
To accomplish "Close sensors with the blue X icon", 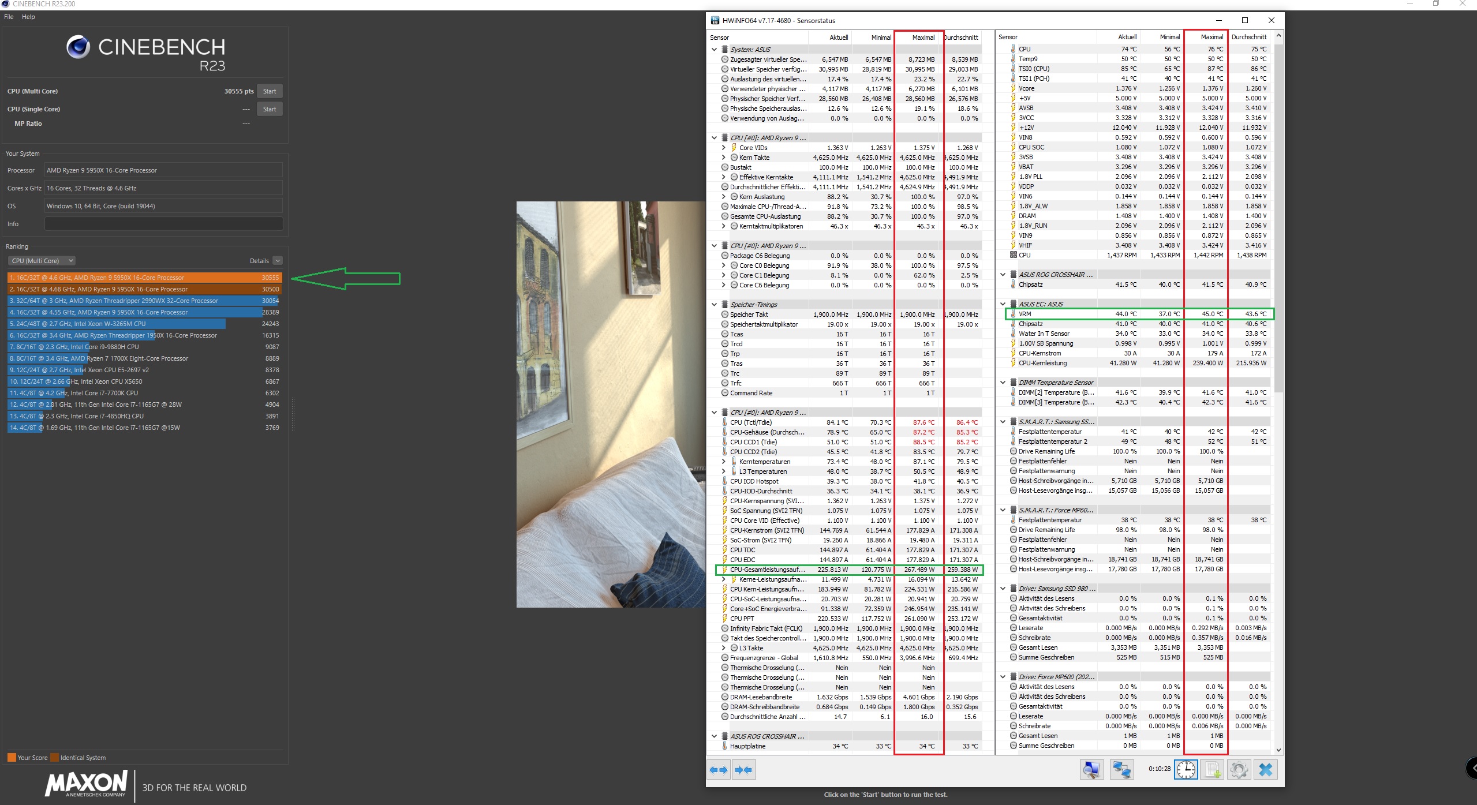I will tap(1265, 770).
